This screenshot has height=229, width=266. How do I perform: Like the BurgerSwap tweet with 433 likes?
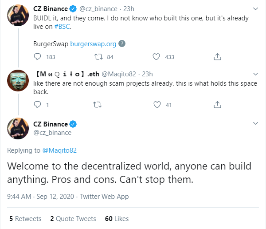[x=156, y=57]
